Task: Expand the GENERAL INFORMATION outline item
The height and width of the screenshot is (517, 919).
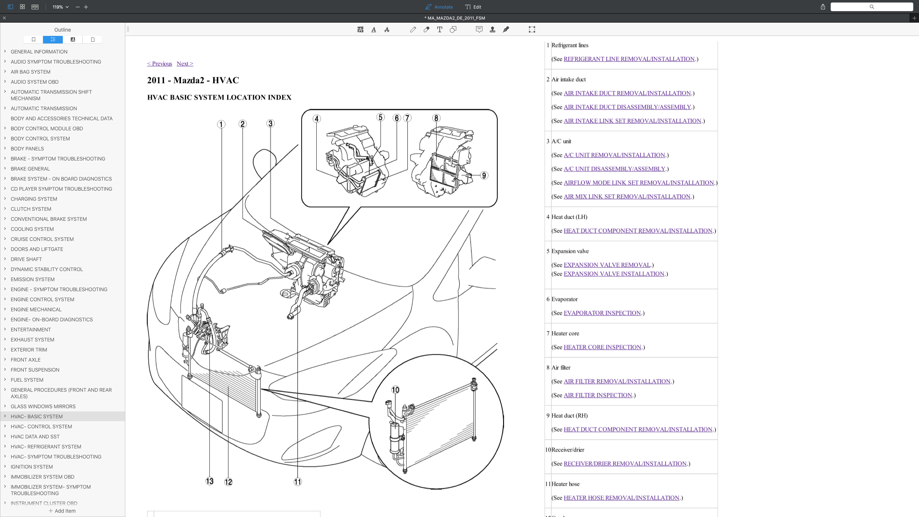Action: pyautogui.click(x=5, y=51)
